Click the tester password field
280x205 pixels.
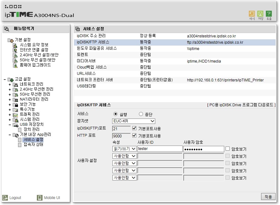click(x=203, y=149)
